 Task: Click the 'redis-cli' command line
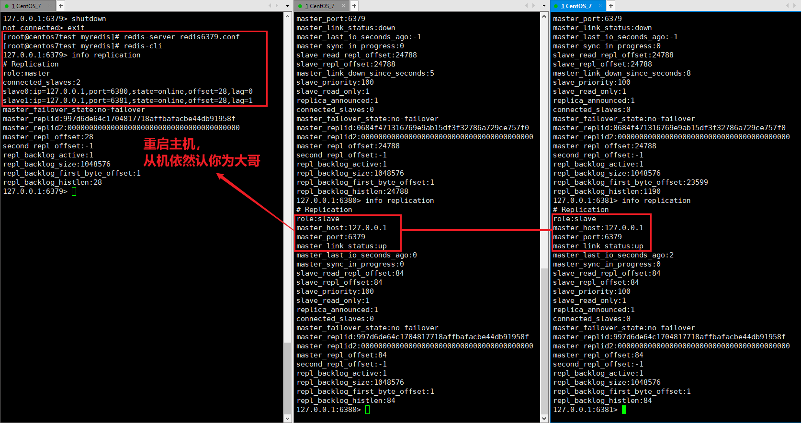pyautogui.click(x=82, y=46)
